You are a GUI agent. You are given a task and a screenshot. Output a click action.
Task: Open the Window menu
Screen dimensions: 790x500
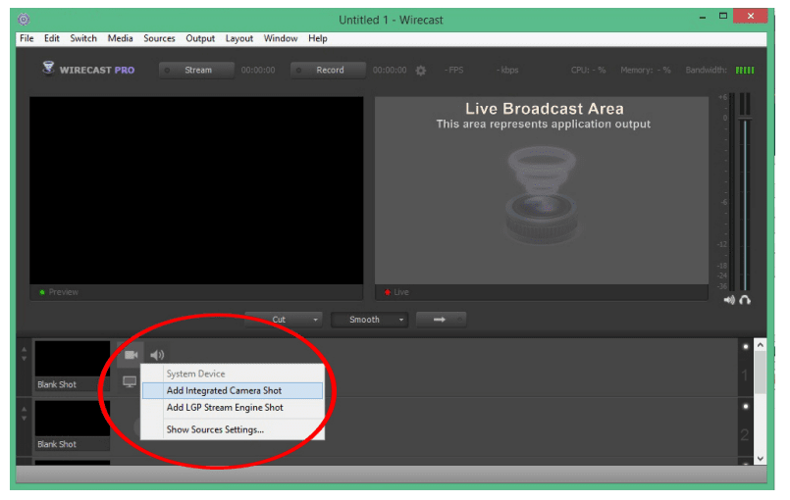tap(281, 38)
